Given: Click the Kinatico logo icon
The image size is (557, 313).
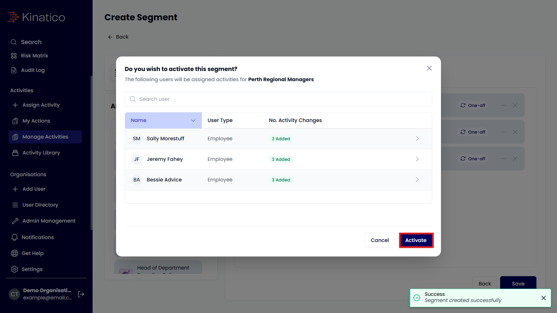Looking at the screenshot, I should [13, 17].
